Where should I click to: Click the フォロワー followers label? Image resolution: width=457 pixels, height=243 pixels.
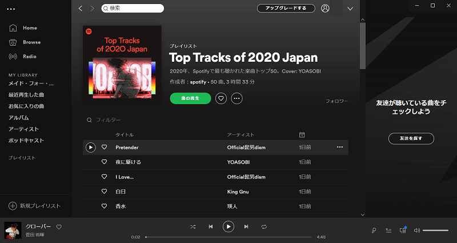(336, 101)
